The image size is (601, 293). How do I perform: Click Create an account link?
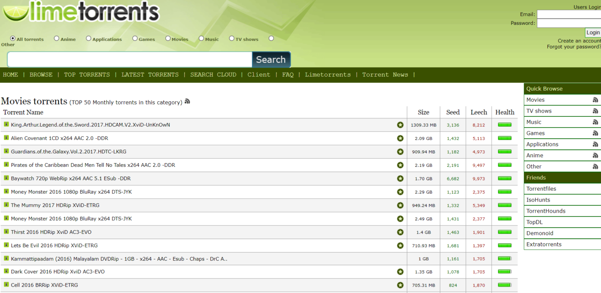[579, 41]
